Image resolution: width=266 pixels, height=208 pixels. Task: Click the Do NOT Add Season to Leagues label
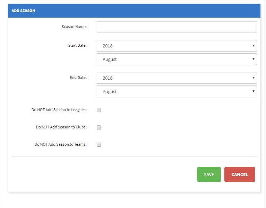tap(59, 110)
